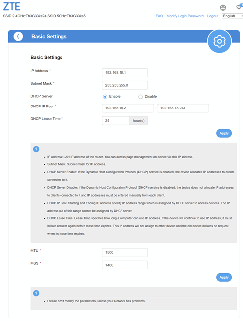Click the Wi-Fi status icon
This screenshot has height=321, width=243.
(x=239, y=7)
